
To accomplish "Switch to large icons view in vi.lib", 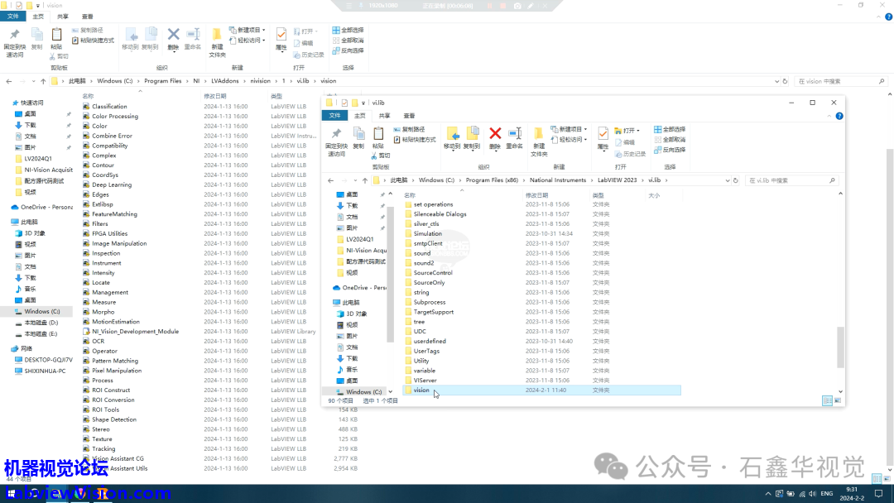I will [x=839, y=400].
